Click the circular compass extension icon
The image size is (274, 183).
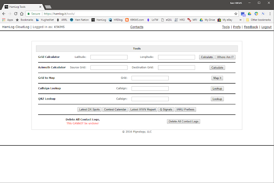coord(256,14)
